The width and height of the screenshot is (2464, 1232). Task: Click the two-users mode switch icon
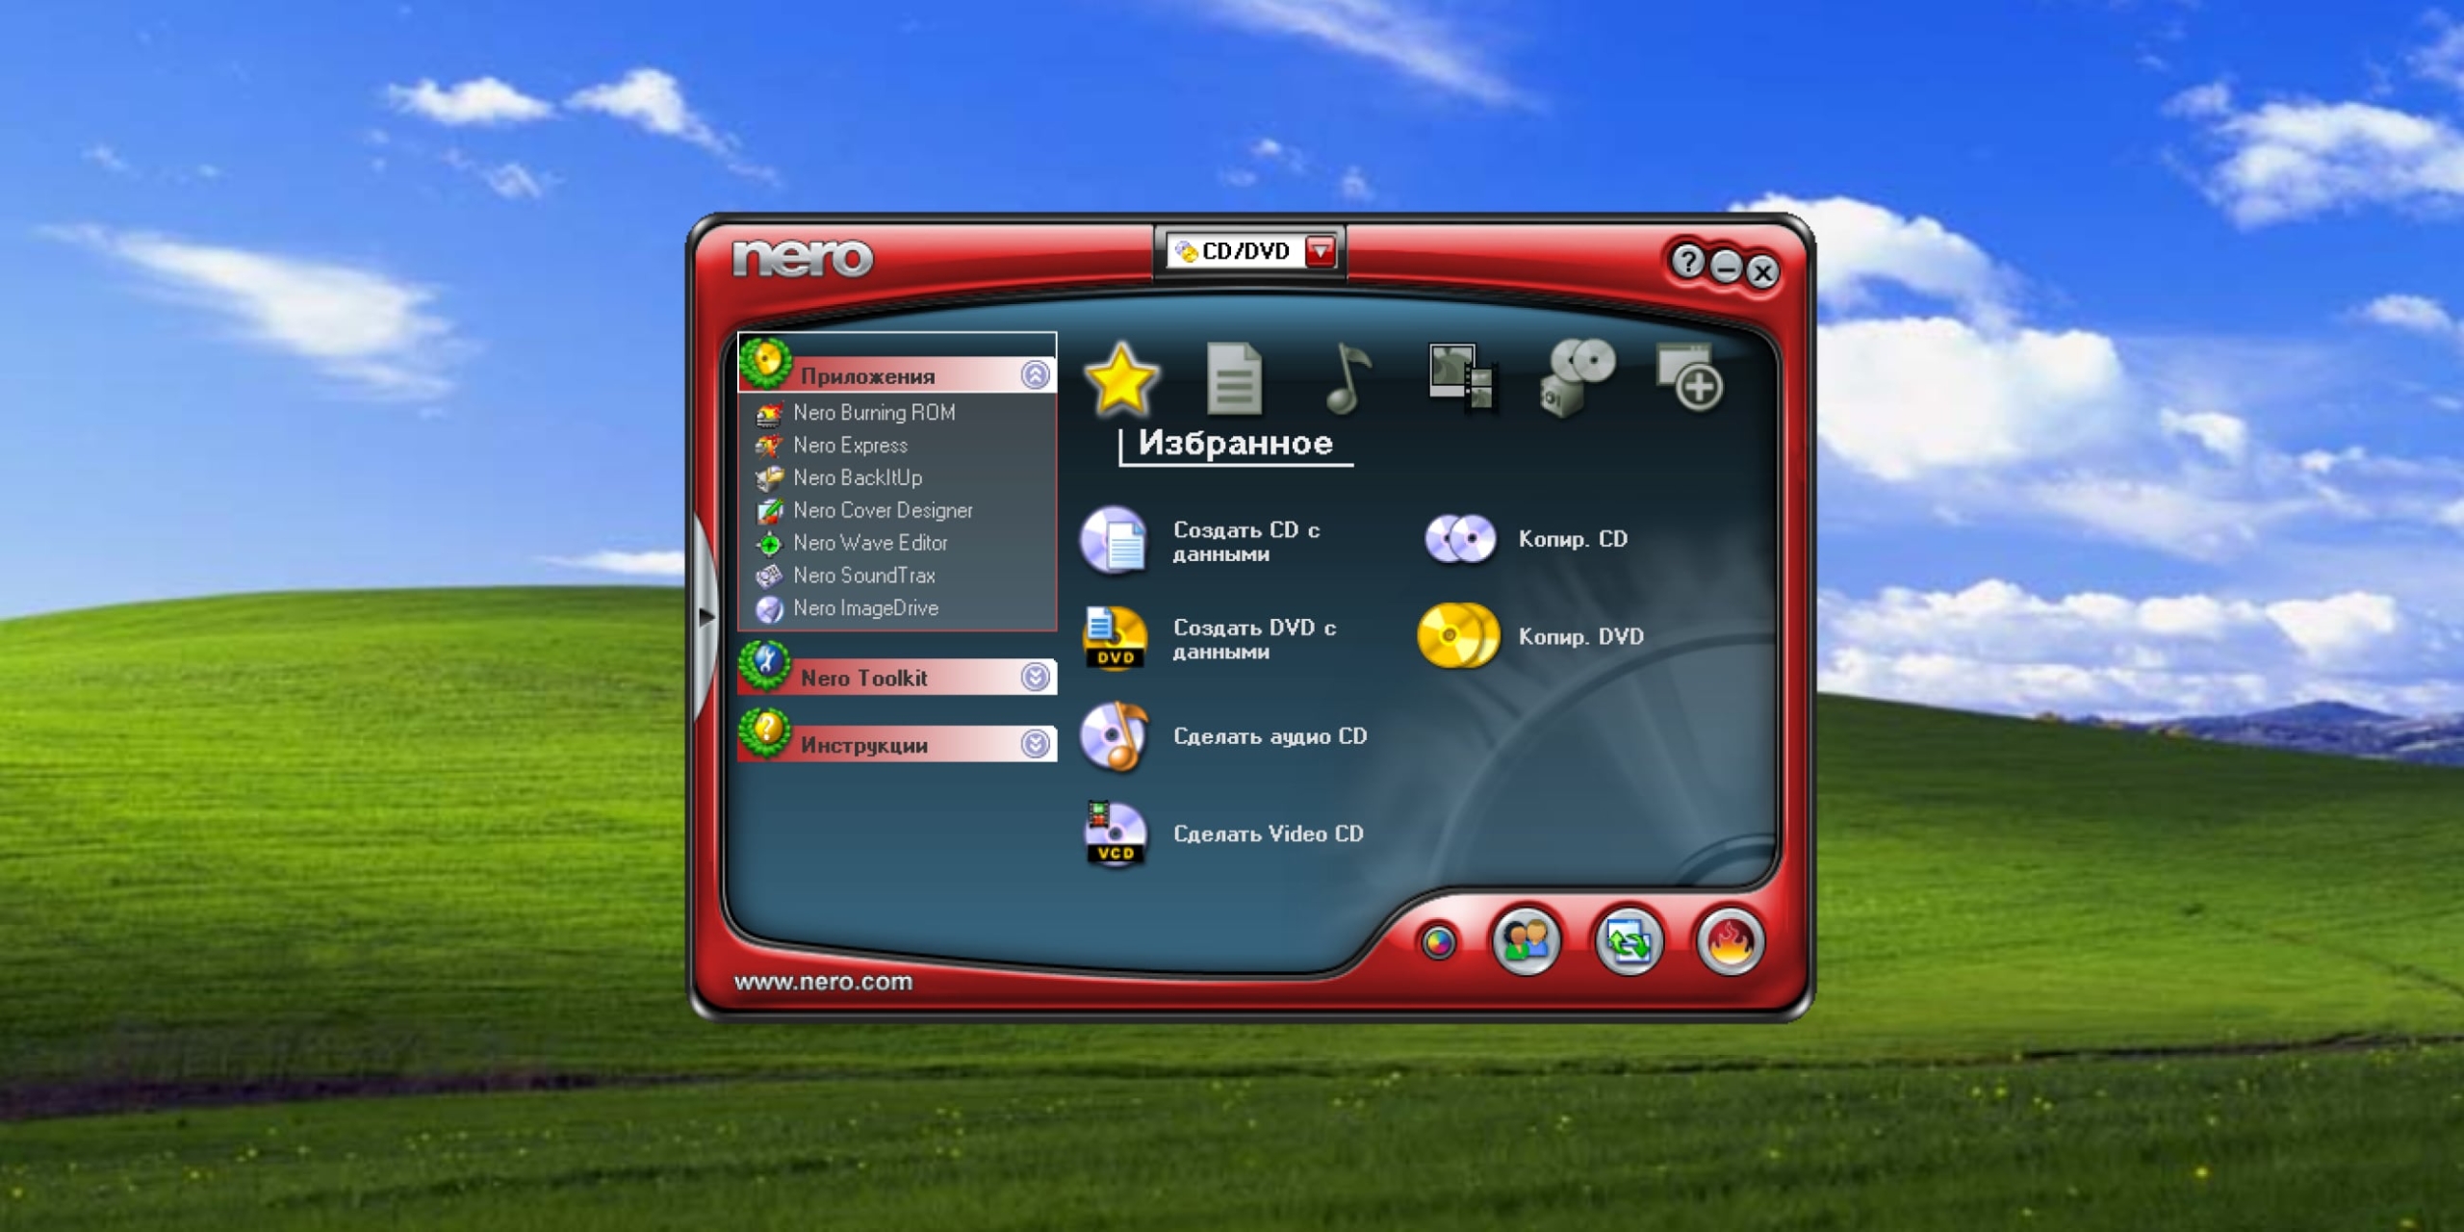1527,940
